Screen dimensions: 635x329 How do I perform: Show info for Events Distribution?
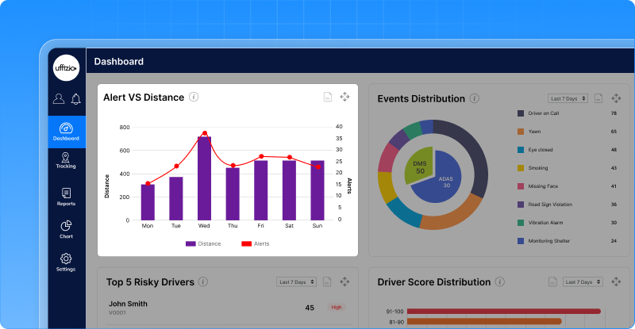tap(475, 98)
